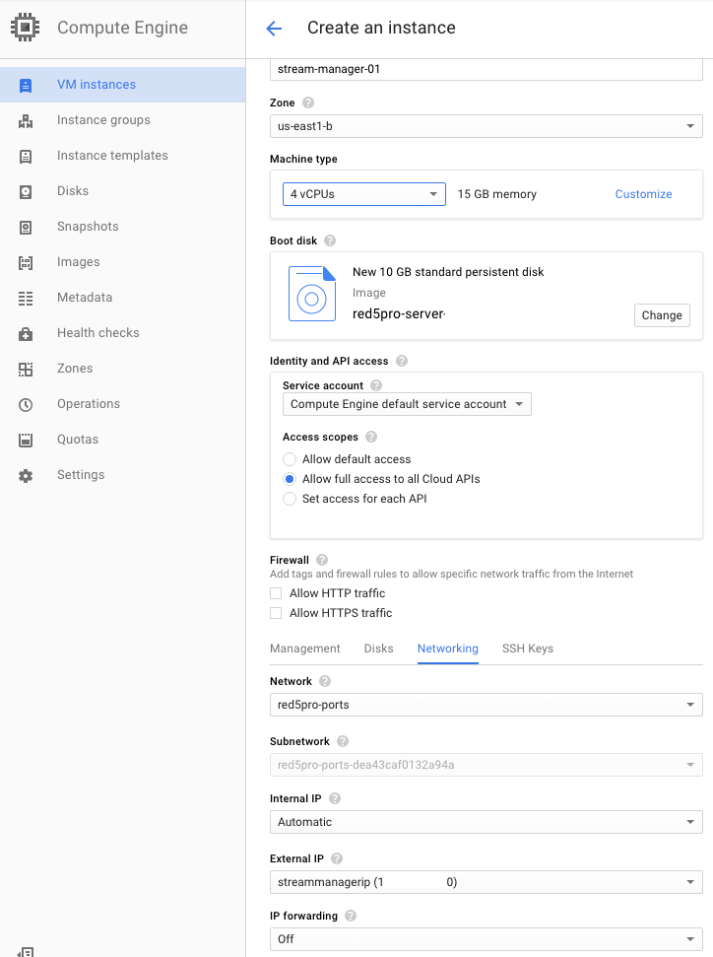This screenshot has width=713, height=957.
Task: Switch to the Management tab
Action: 305,649
